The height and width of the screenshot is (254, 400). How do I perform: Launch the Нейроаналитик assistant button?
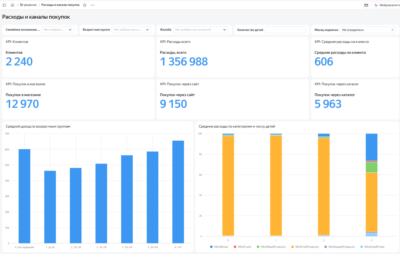click(386, 5)
